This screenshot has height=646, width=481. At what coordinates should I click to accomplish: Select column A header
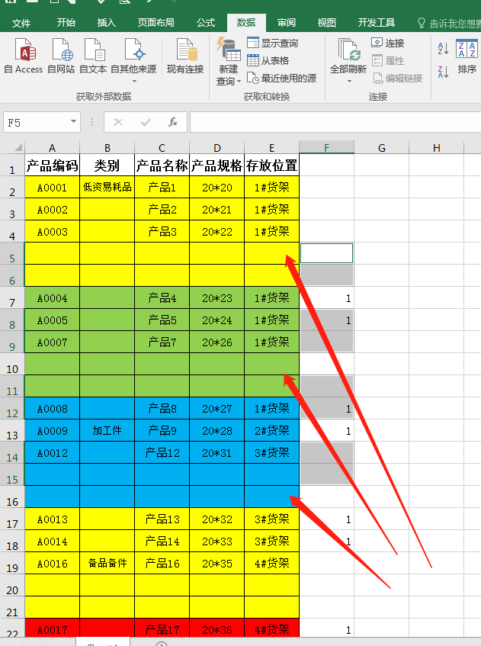point(52,147)
